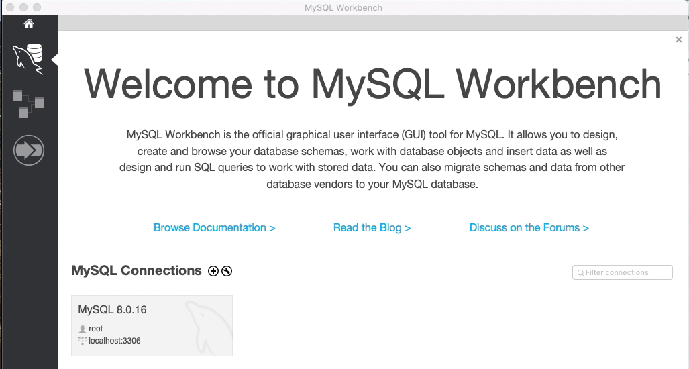
Task: Open the Migration wizard sidebar icon
Action: click(x=29, y=150)
